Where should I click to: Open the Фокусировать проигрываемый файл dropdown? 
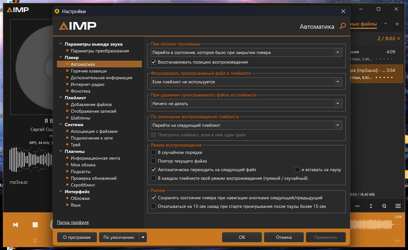click(x=246, y=82)
